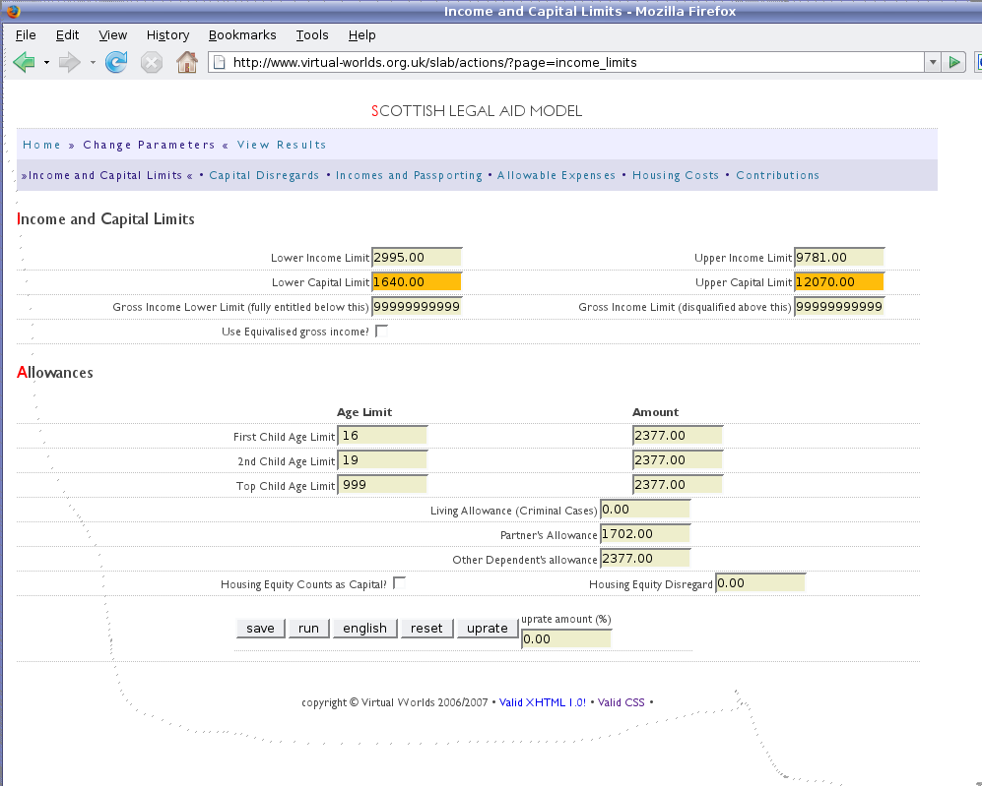This screenshot has height=786, width=982.
Task: Click the green Go arrow beside URL
Action: (x=953, y=63)
